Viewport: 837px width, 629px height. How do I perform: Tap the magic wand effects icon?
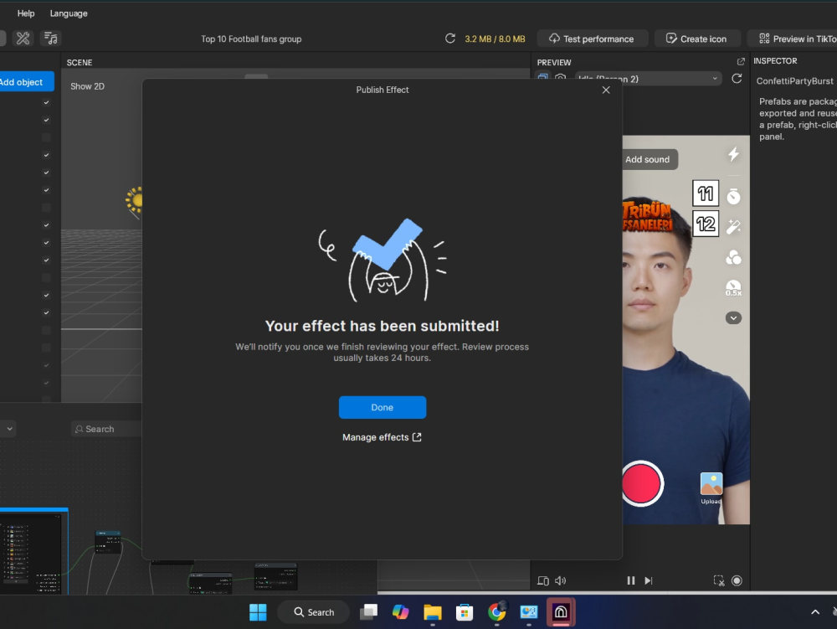[x=733, y=226]
